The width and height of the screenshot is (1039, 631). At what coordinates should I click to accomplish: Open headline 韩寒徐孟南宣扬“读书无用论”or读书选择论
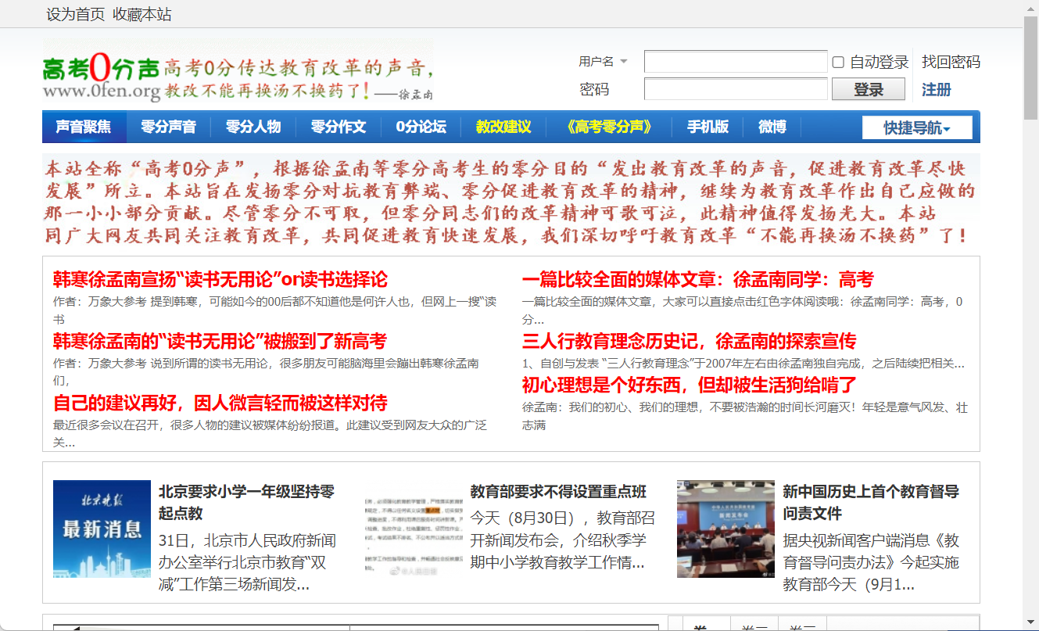point(220,279)
